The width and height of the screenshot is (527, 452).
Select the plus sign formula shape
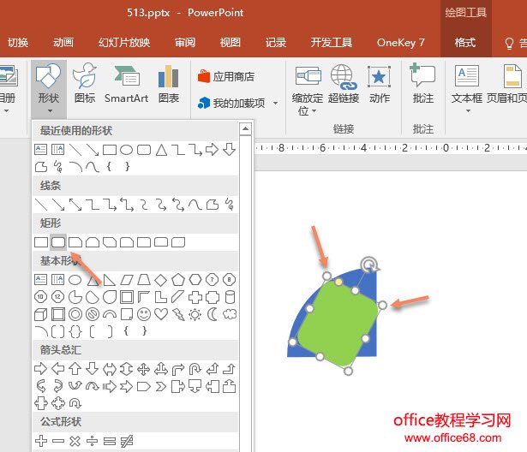pos(40,441)
